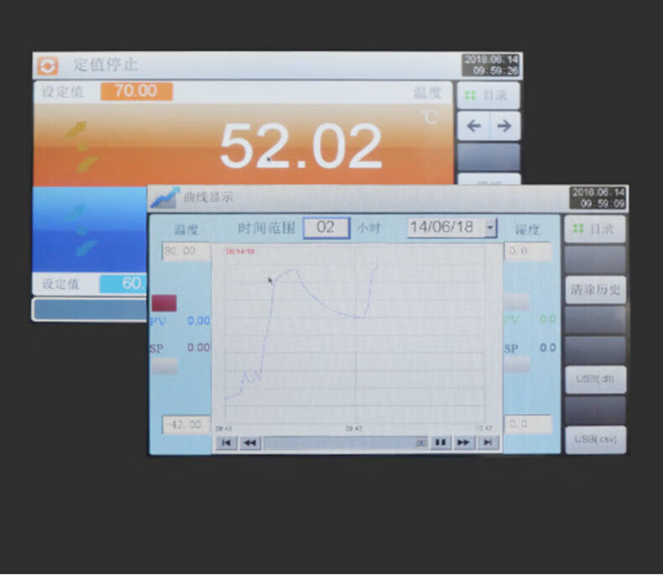This screenshot has width=663, height=575.
Task: Rewind the curve playback
Action: 249,443
